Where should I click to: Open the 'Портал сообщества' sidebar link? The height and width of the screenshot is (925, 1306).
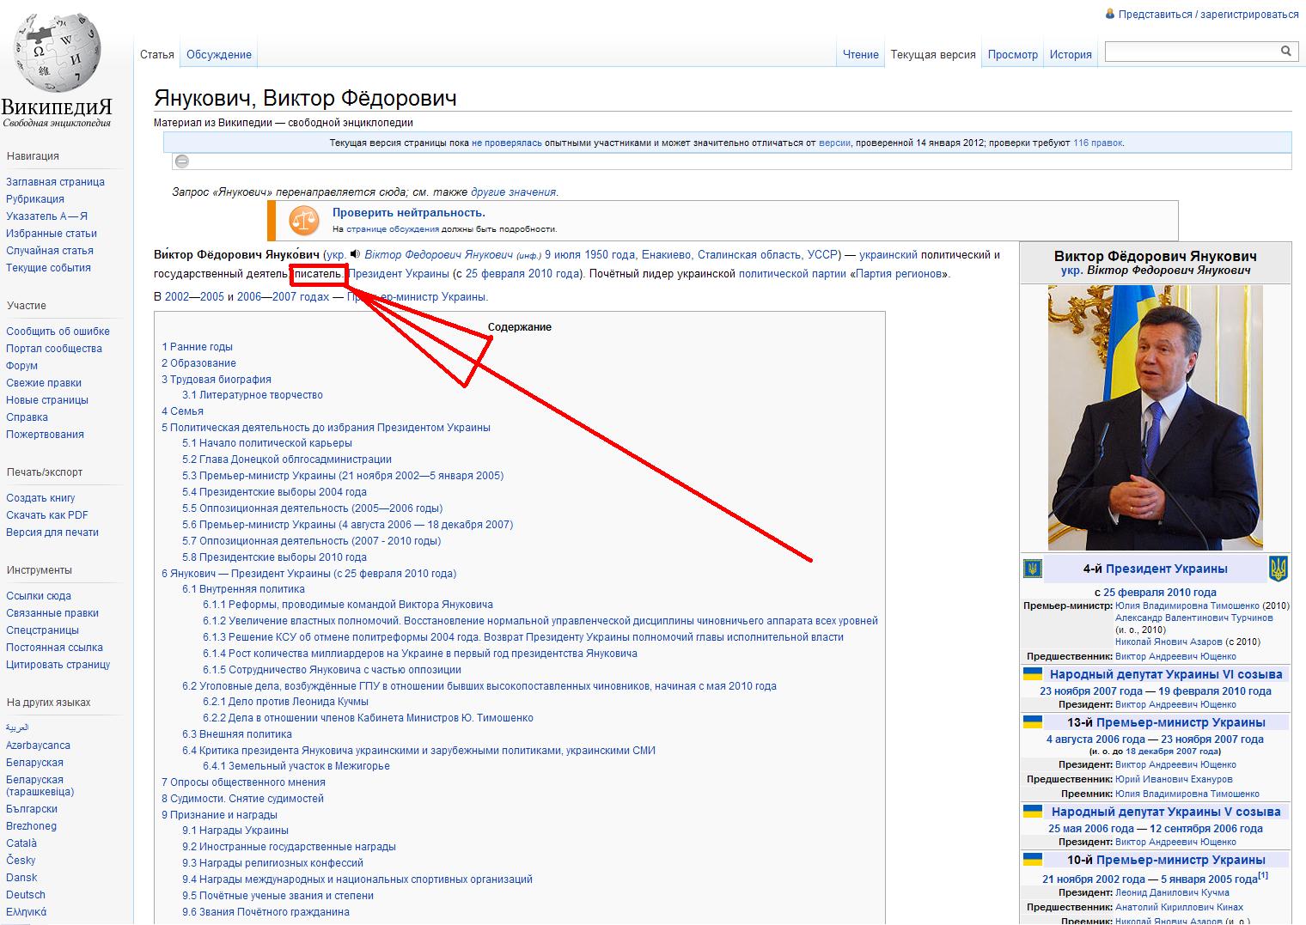tap(54, 349)
